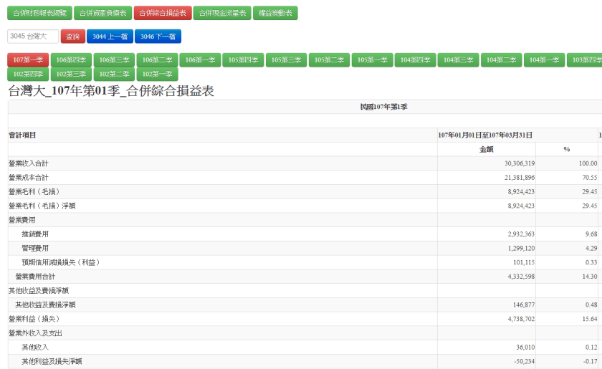Screen dimensions: 602x369
Task: Choose the 106第三季 quarter
Action: 114,60
